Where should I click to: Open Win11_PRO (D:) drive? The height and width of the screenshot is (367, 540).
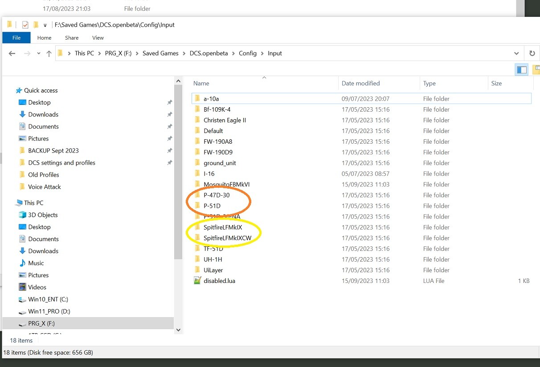[x=49, y=311]
